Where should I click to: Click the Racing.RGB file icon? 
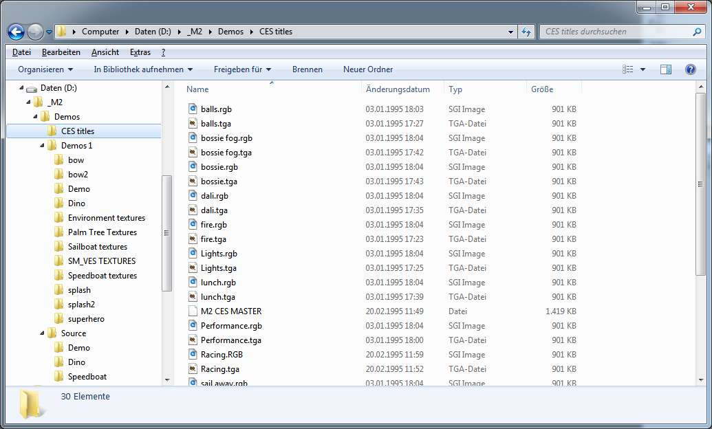tap(193, 355)
